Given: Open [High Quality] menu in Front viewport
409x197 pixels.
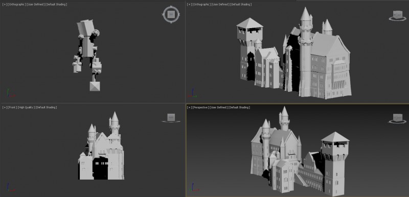Looking at the screenshot, I should [x=26, y=107].
